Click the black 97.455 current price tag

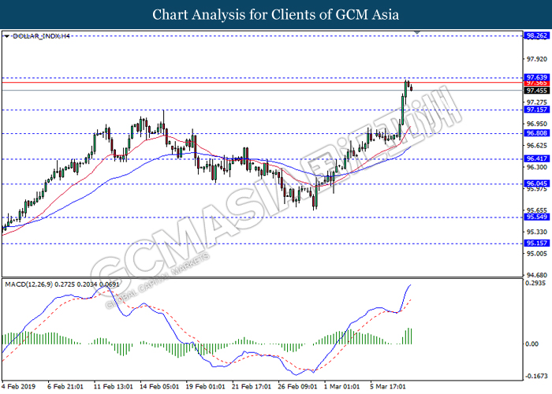(537, 91)
